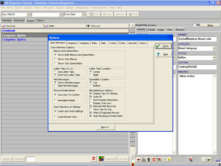Open the From Start dropdown

(83, 14)
